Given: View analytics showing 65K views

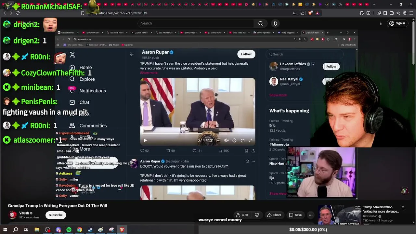Looking at the screenshot, I should tap(224, 151).
